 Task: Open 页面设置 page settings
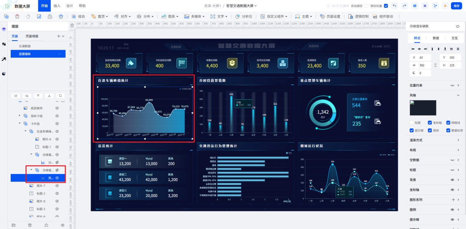pyautogui.click(x=330, y=16)
